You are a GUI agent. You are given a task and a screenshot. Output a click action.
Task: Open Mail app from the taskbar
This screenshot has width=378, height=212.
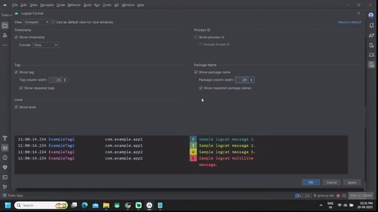96,206
